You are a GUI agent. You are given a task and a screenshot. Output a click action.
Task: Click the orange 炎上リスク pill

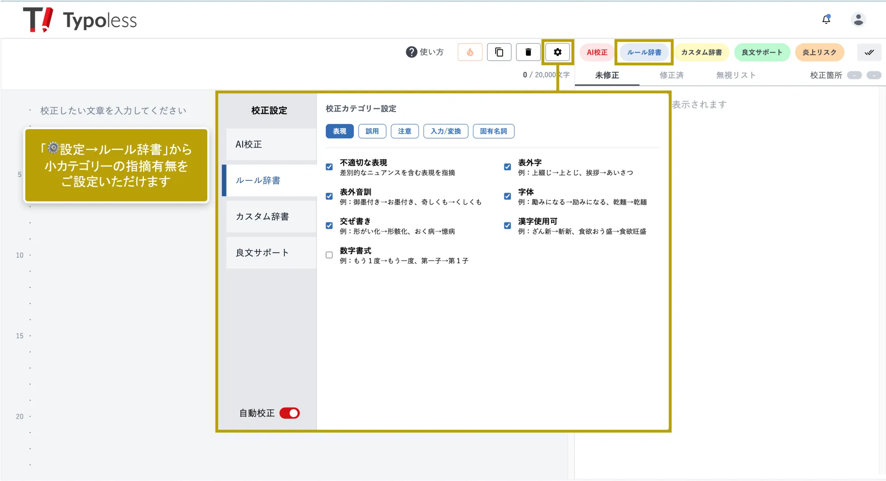[x=819, y=52]
